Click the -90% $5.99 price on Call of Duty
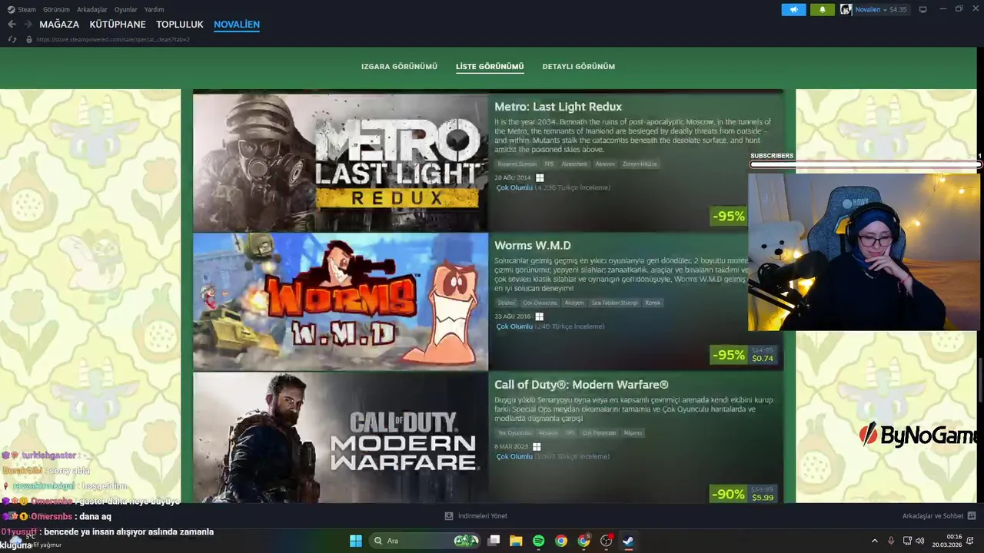The image size is (984, 553). 743,494
